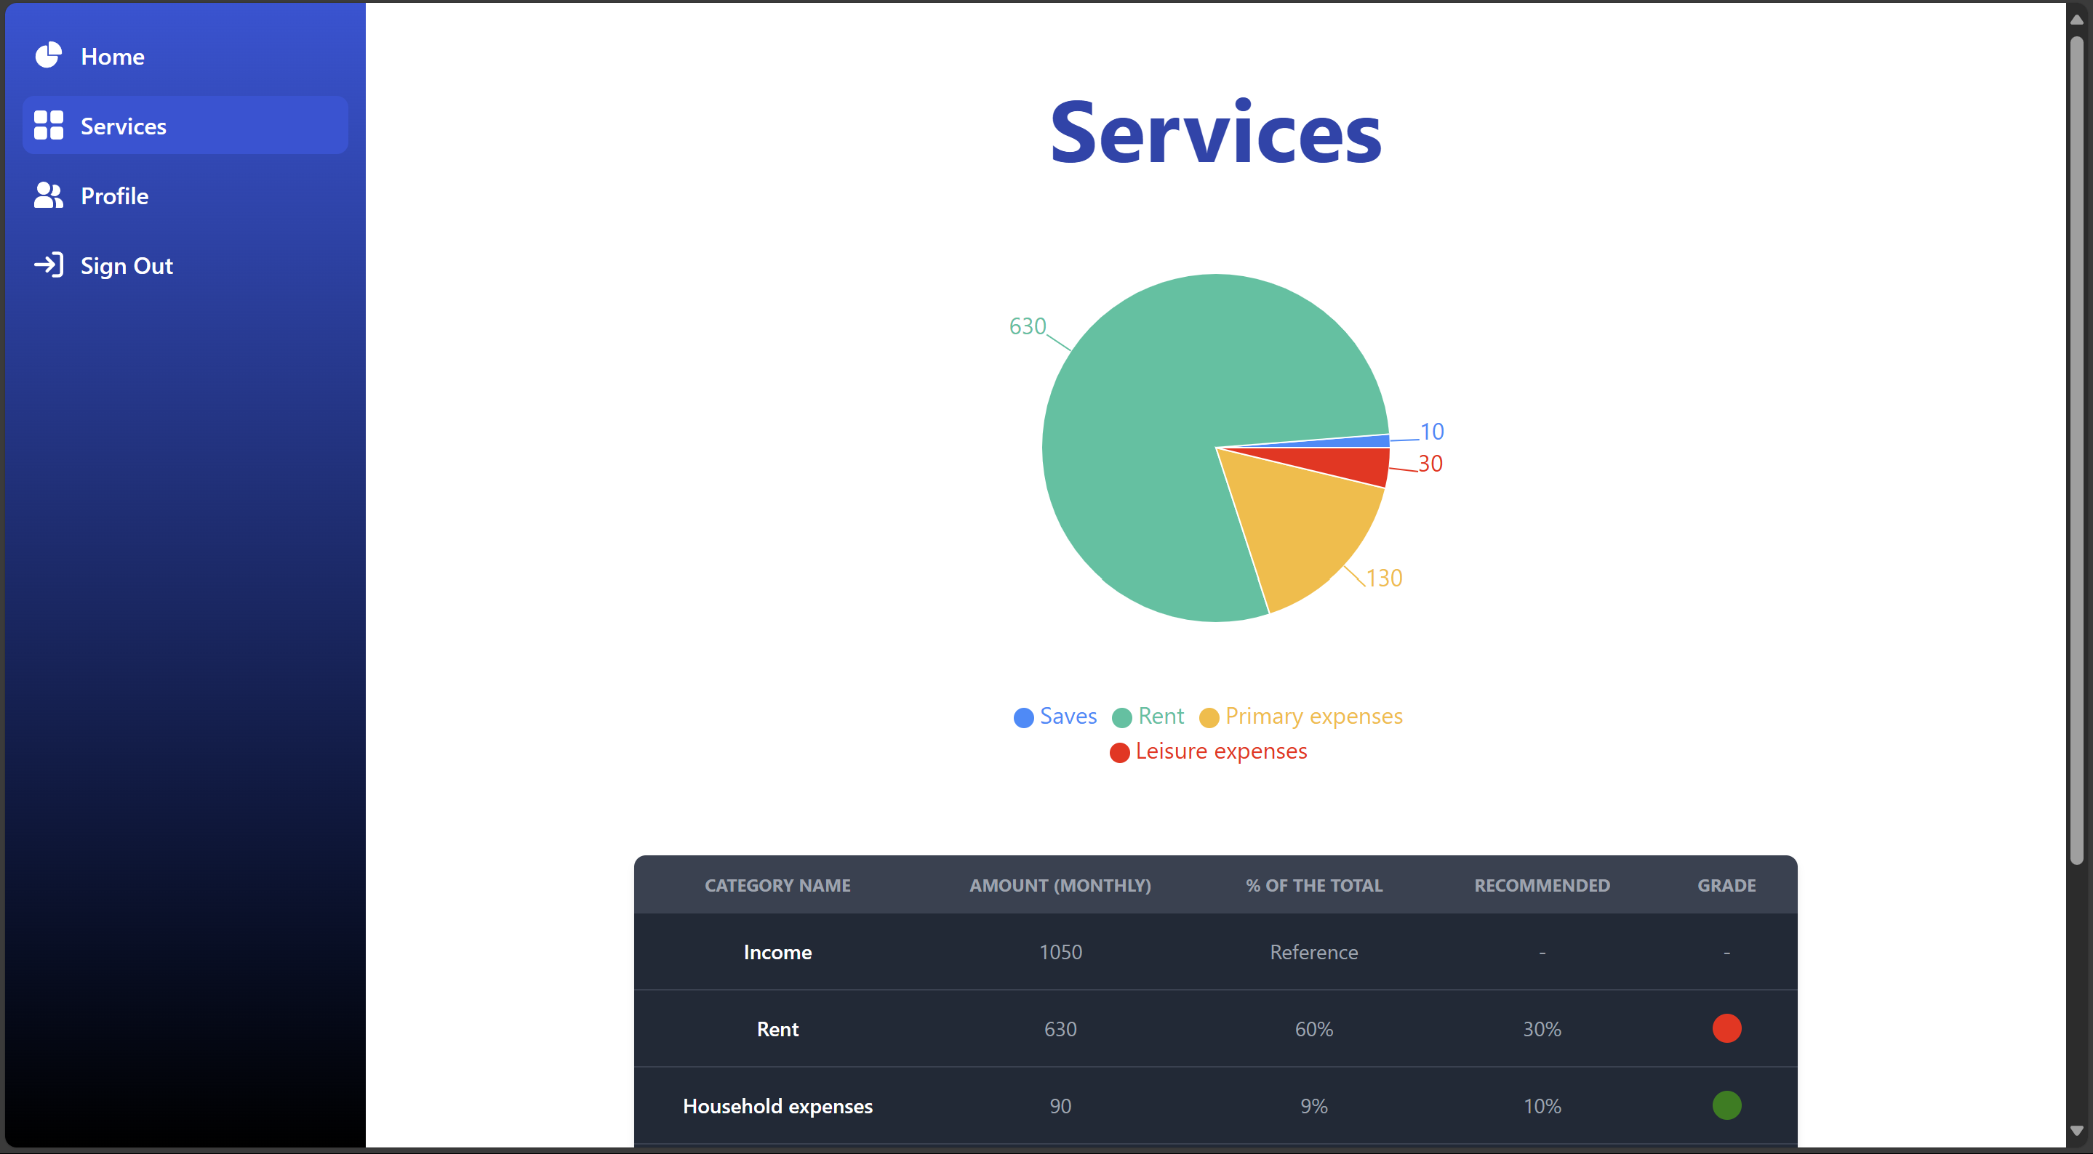This screenshot has height=1154, width=2093.
Task: Toggle Rent legend green dot
Action: (1121, 717)
